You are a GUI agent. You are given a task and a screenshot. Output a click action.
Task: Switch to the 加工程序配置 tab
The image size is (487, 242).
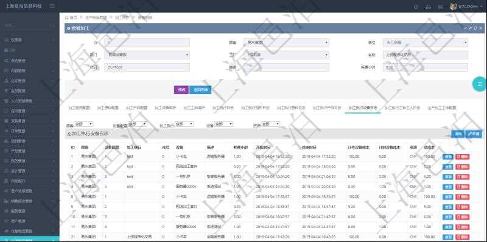pos(79,108)
